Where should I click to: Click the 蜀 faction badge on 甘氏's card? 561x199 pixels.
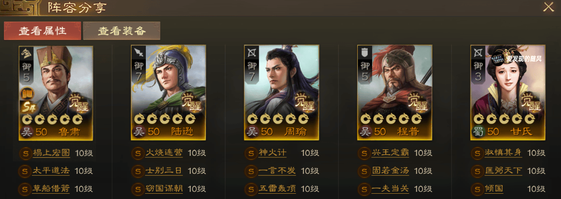click(478, 132)
